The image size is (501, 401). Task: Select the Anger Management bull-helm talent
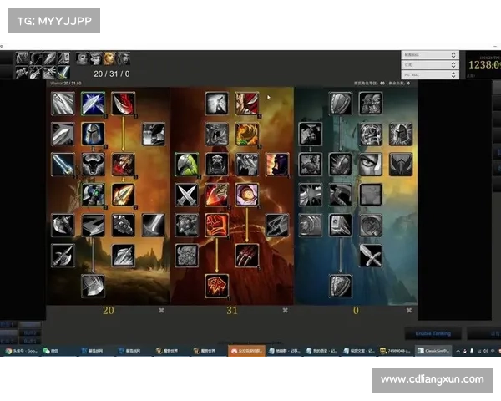point(93,165)
